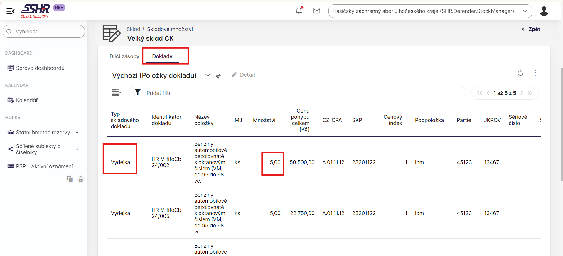The image size is (563, 256).
Task: Refresh the document list
Action: click(x=520, y=73)
